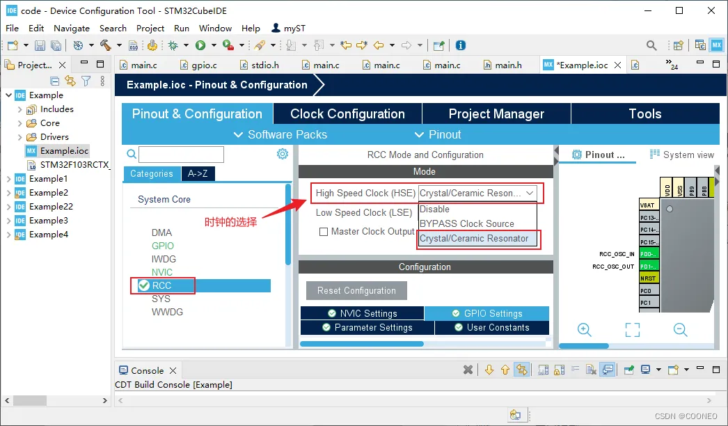Viewport: 728px width, 426px height.
Task: Toggle Show Console When Output Changes icon
Action: pyautogui.click(x=608, y=370)
